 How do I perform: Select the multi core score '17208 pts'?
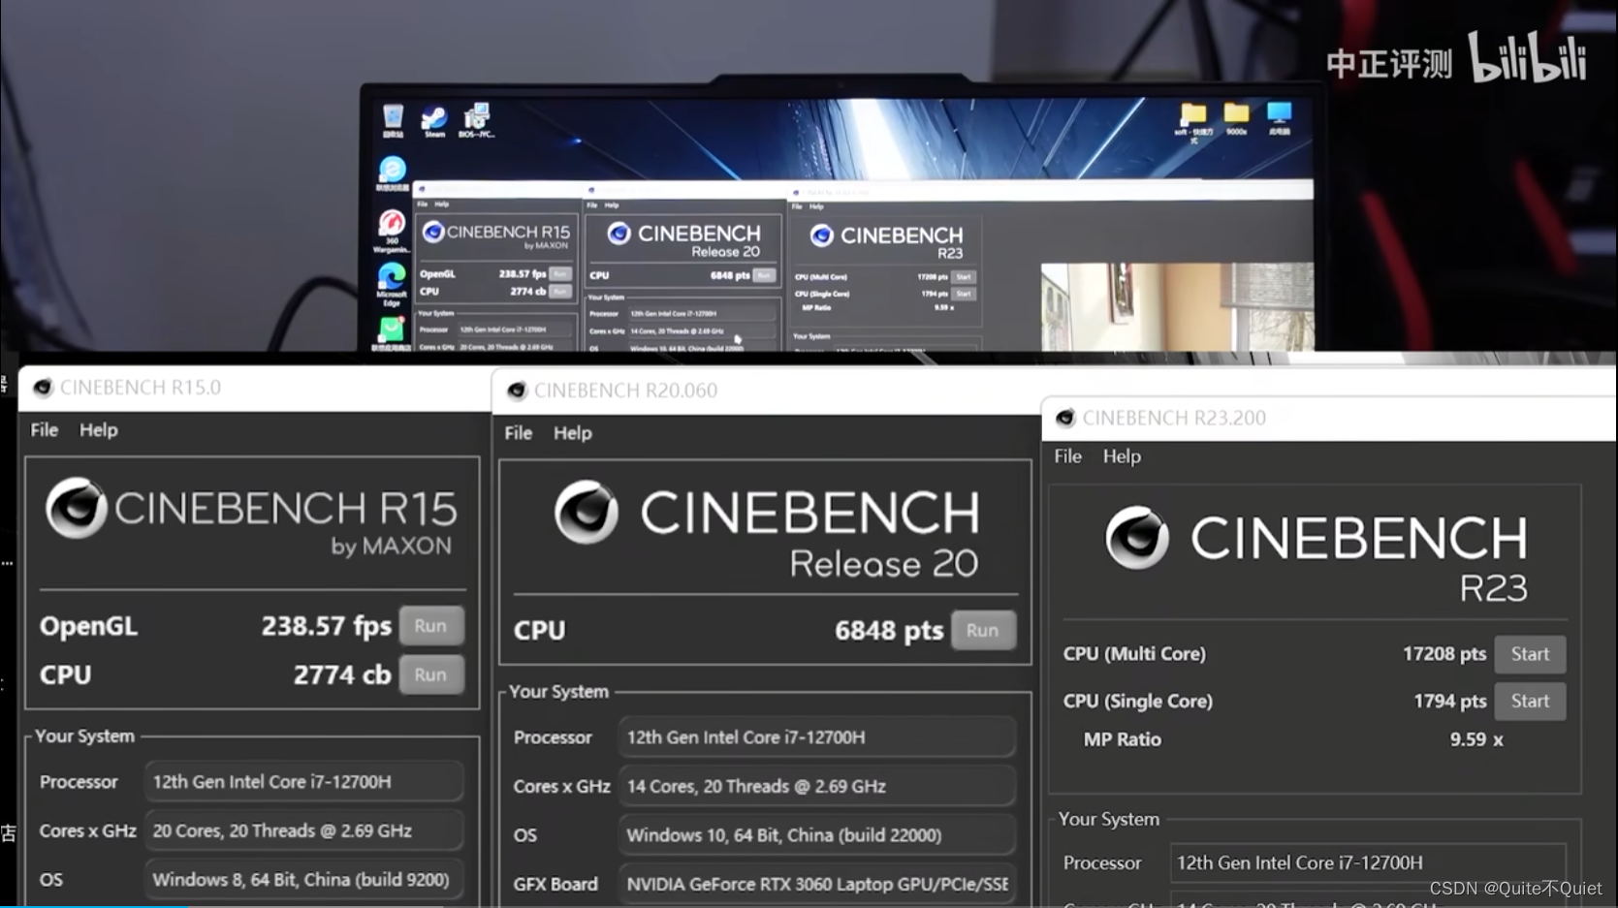[x=1444, y=654]
